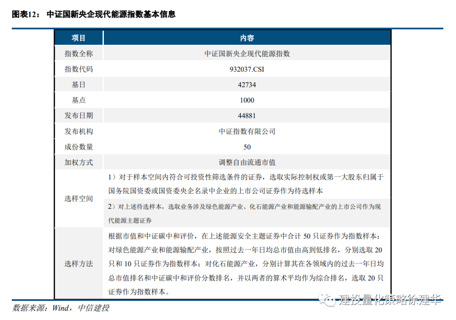Viewport: 456px width, 320px height.
Task: Click the figure title '图表12: 中证国新央企现代能源指数基本信息'
Action: (93, 14)
